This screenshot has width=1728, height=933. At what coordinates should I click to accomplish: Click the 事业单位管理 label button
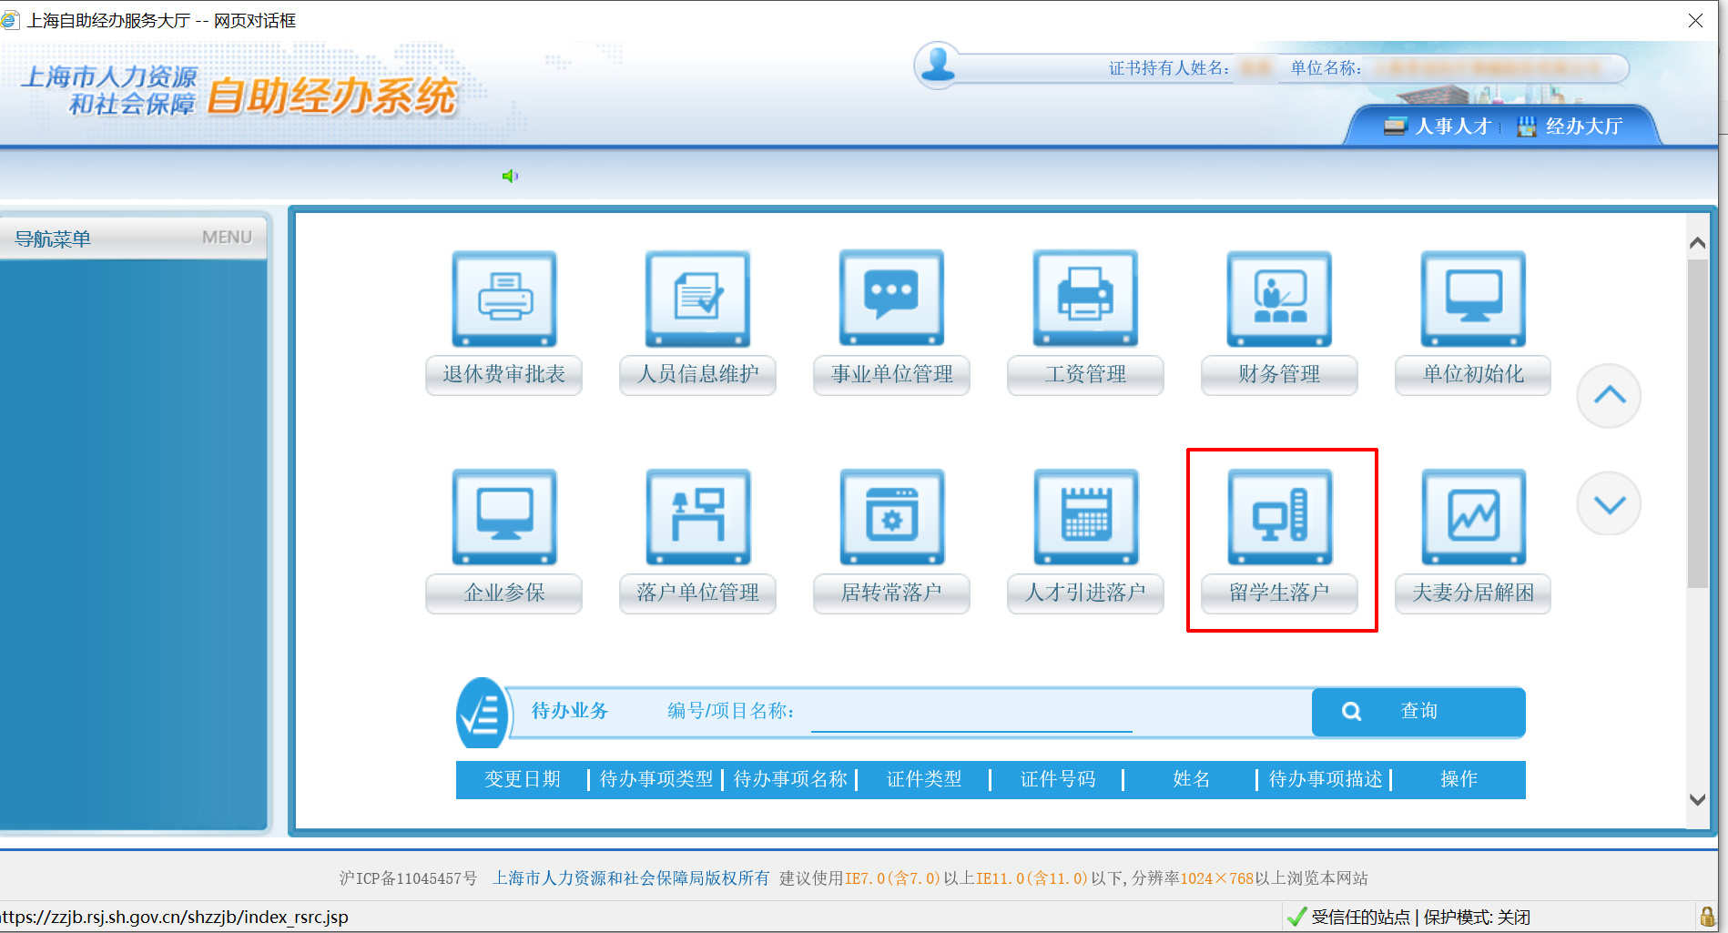(892, 374)
